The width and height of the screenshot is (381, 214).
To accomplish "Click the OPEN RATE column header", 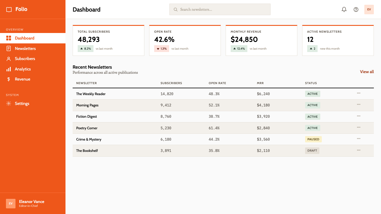I will pyautogui.click(x=217, y=83).
